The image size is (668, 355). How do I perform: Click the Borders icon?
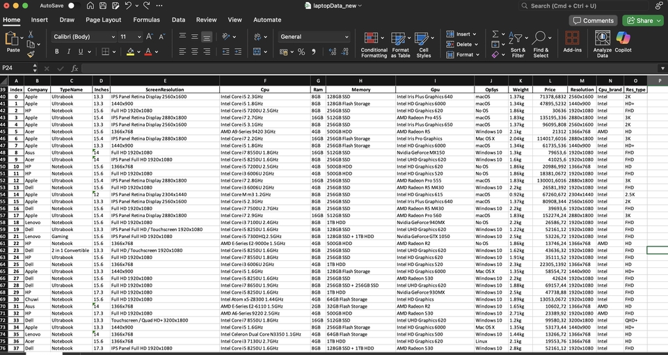click(105, 52)
